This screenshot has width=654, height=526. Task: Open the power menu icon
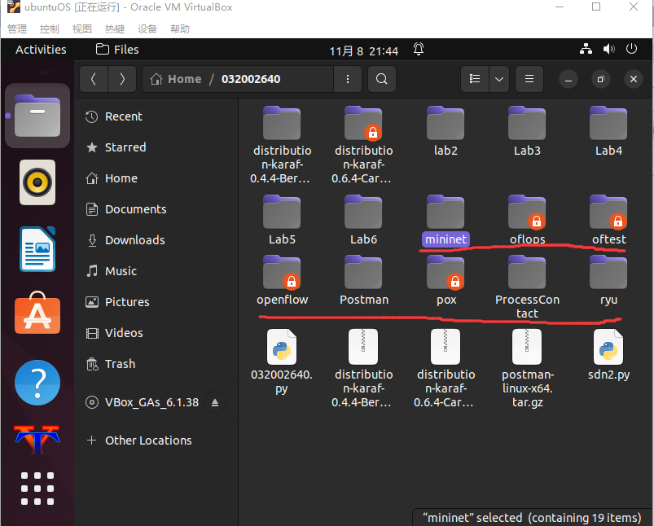coord(631,49)
